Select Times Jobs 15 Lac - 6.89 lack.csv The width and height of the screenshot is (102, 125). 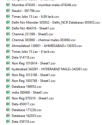coord(35,17)
